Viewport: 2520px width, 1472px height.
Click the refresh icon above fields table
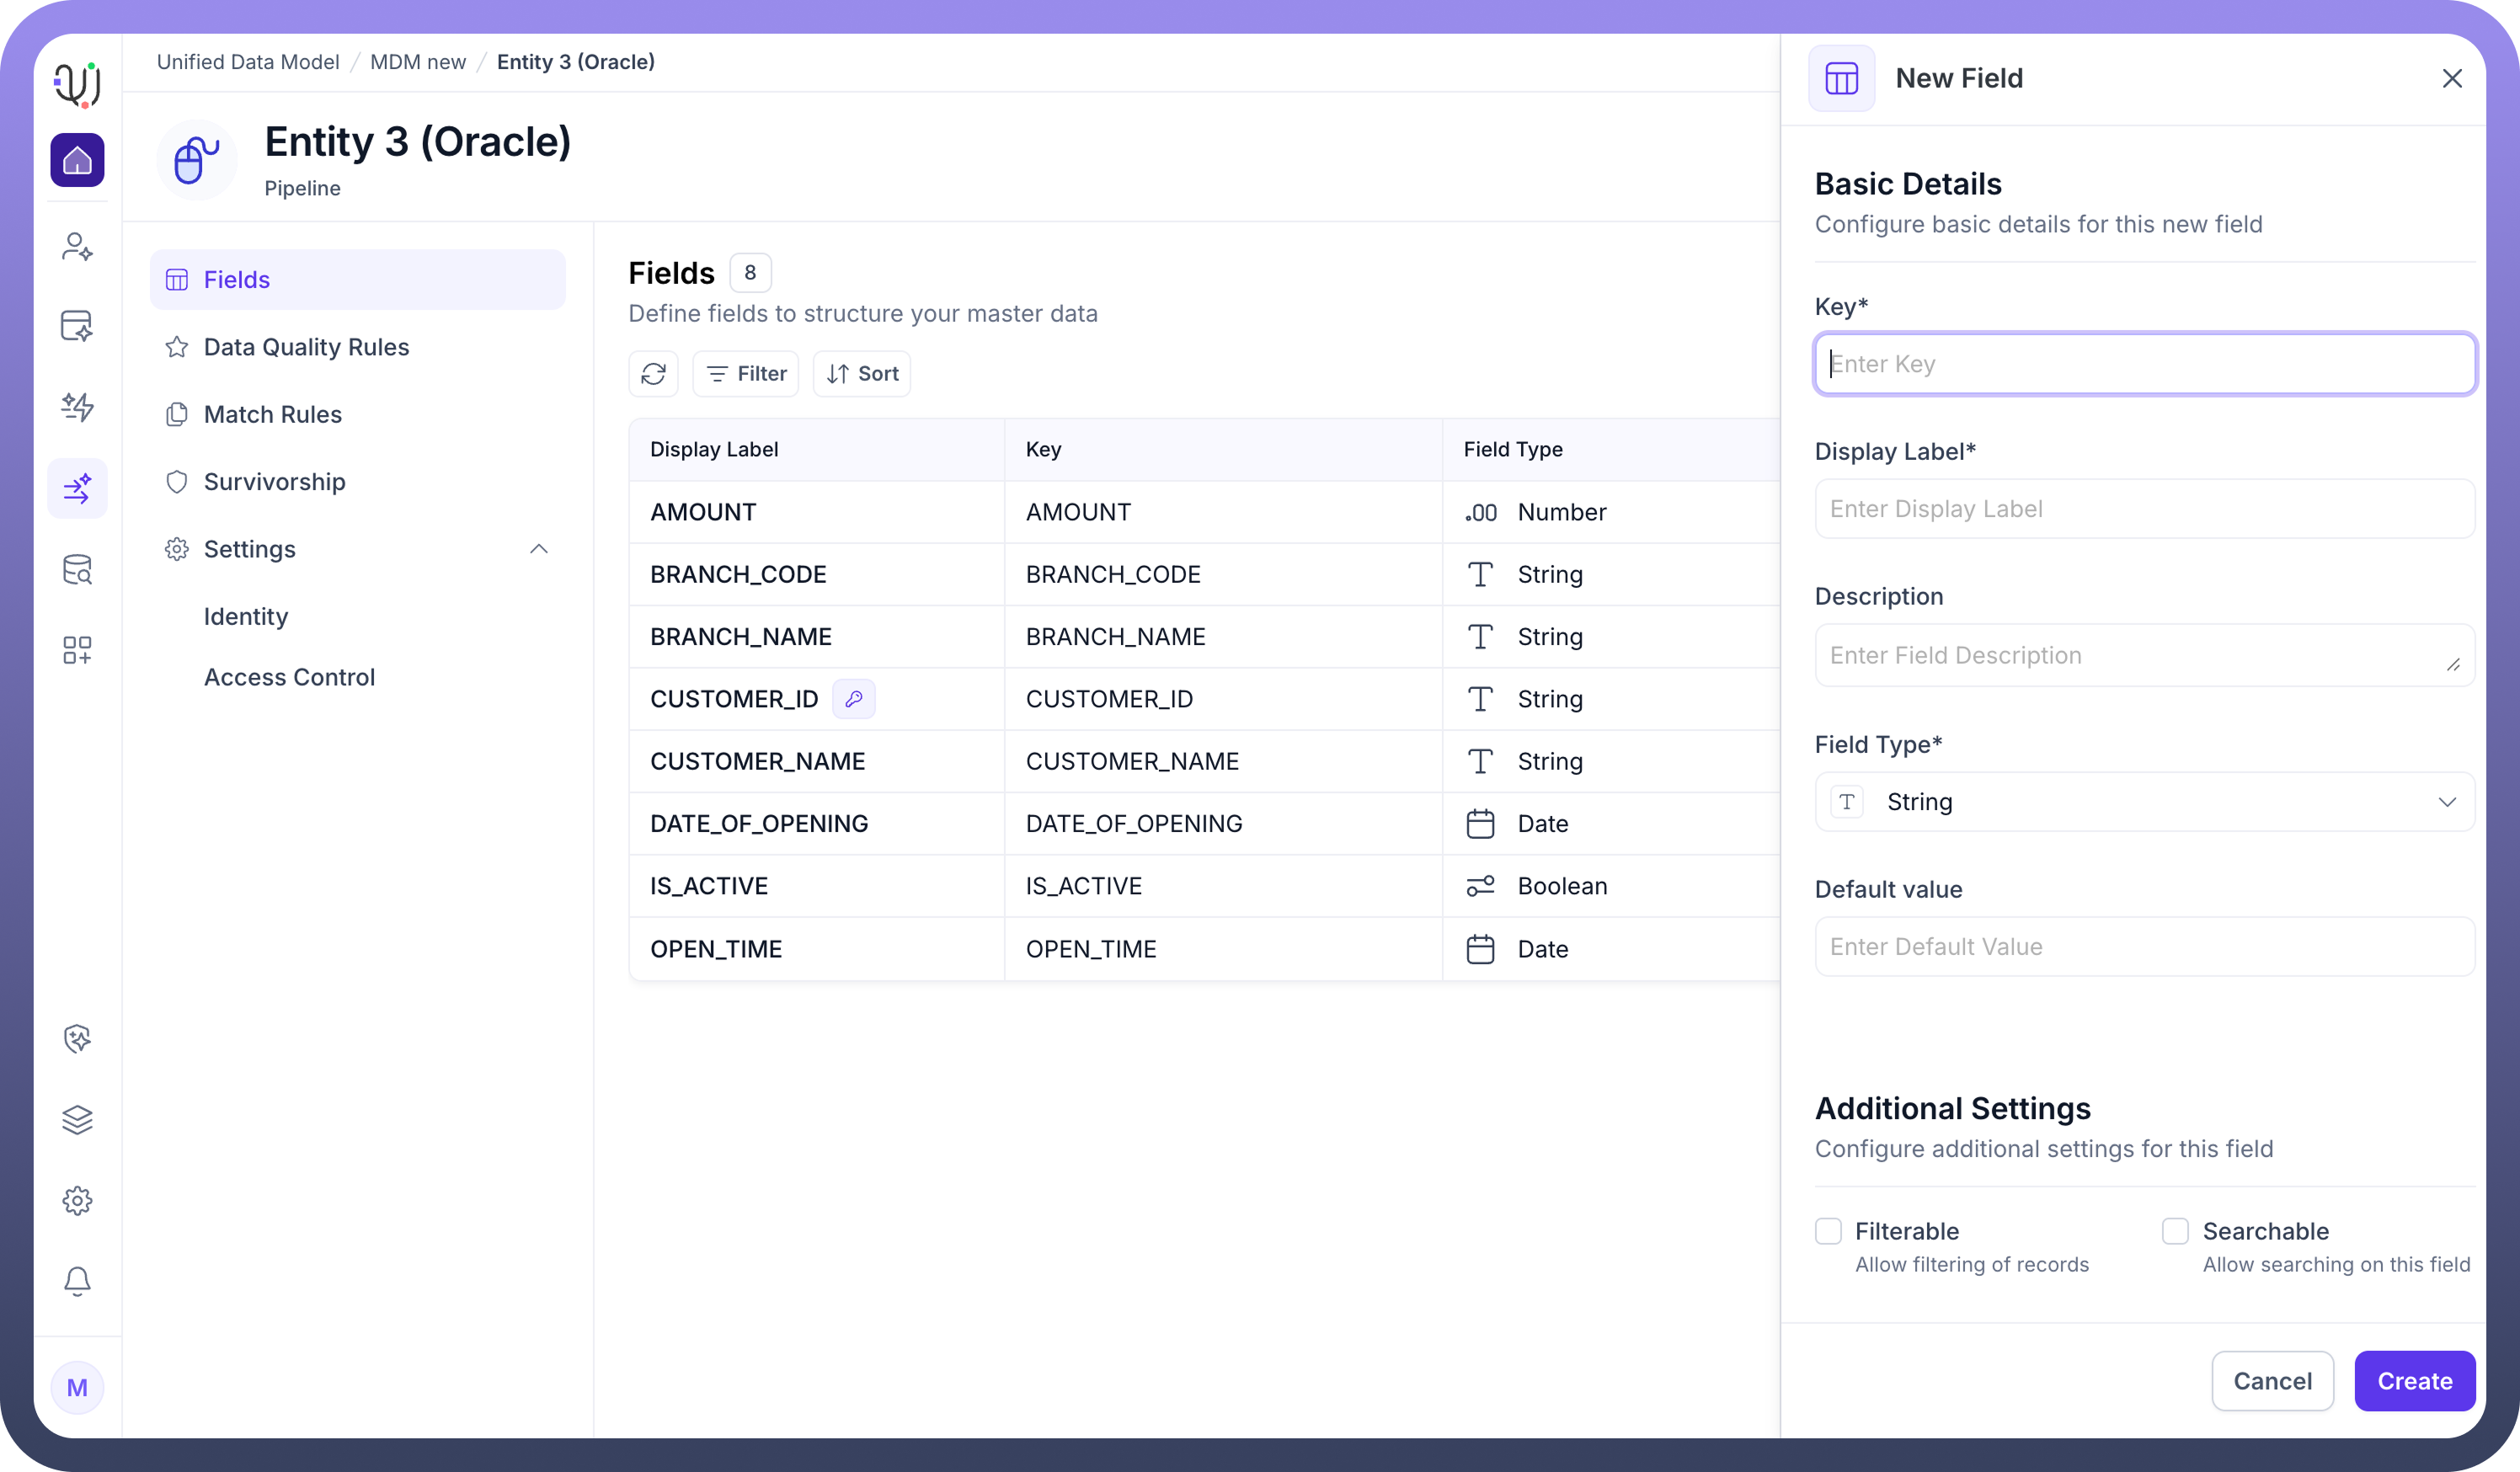[653, 374]
